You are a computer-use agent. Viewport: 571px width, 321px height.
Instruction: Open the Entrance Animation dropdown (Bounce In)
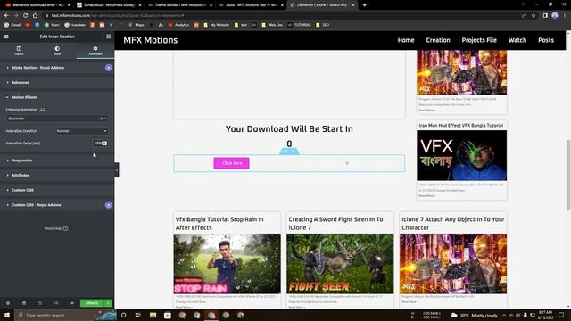(x=56, y=119)
